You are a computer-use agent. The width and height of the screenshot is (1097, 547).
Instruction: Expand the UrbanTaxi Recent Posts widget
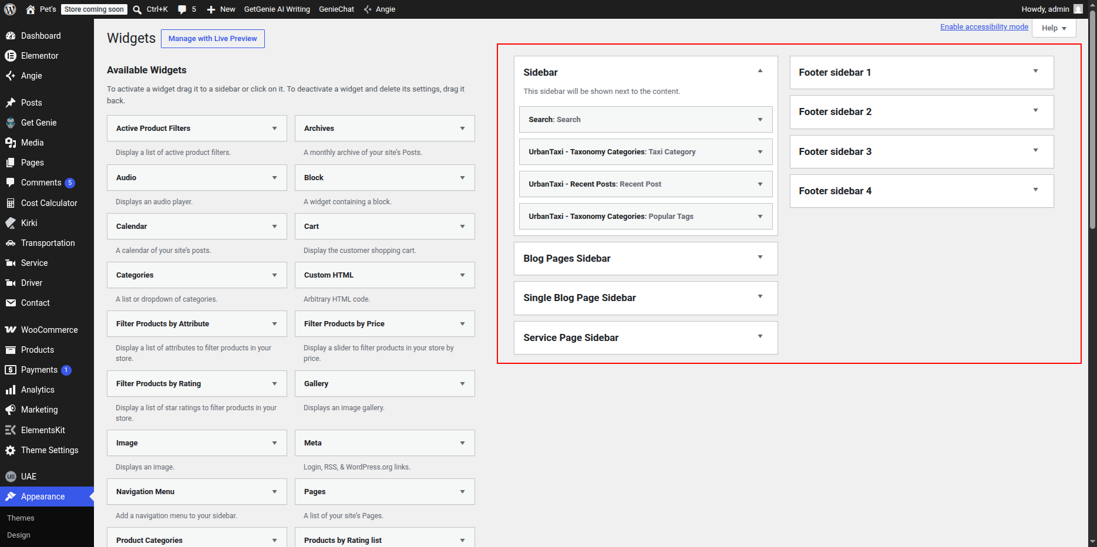760,184
